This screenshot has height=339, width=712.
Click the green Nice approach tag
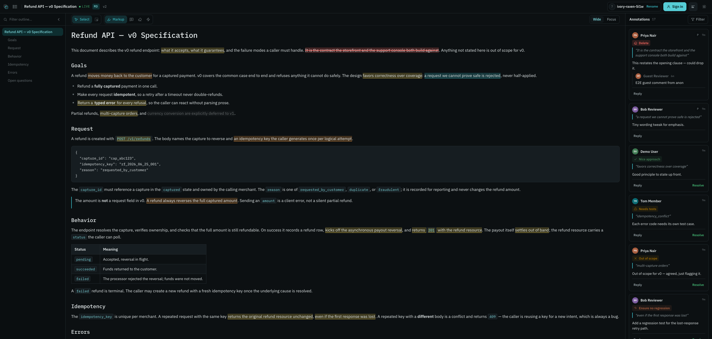tap(647, 159)
